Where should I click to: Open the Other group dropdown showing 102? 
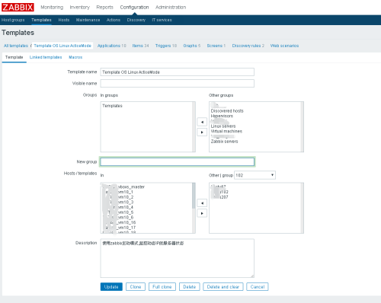[255, 175]
